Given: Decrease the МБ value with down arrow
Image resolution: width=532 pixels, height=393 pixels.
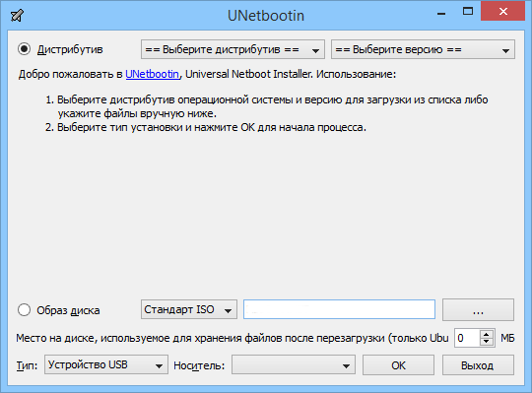Looking at the screenshot, I should tap(487, 342).
